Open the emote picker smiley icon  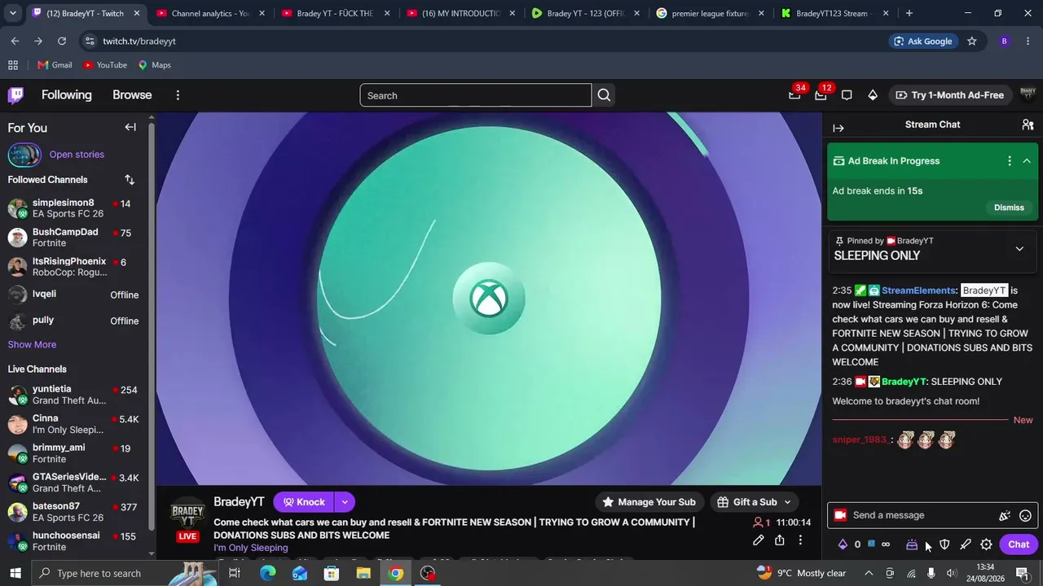(1026, 515)
